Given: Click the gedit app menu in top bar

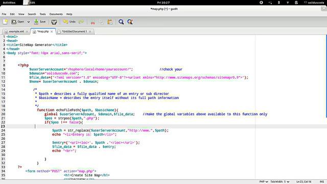Looking at the screenshot, I should [30, 3].
